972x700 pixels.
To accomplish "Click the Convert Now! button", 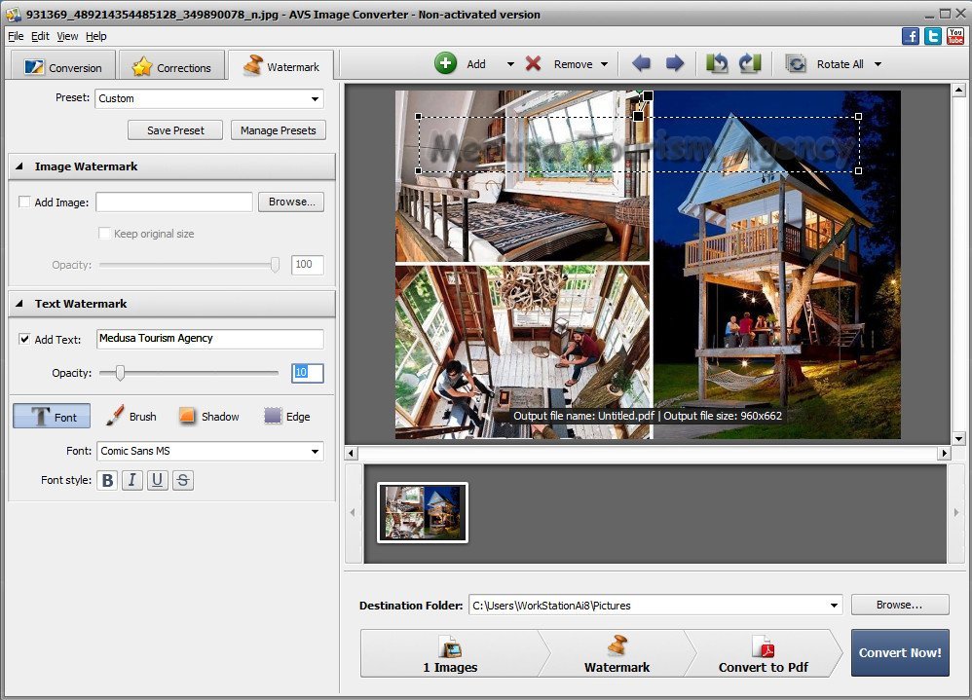I will (x=899, y=653).
